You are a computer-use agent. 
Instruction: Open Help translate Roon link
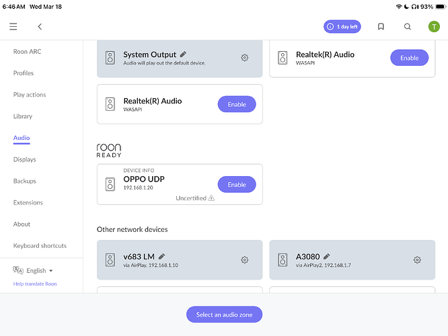(35, 284)
